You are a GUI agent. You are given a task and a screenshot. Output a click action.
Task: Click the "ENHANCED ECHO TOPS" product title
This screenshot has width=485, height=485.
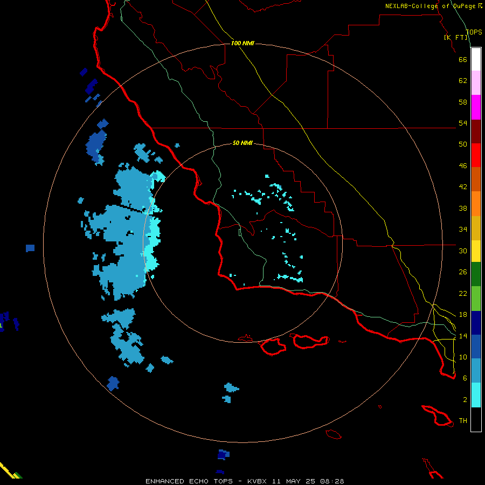(189, 481)
